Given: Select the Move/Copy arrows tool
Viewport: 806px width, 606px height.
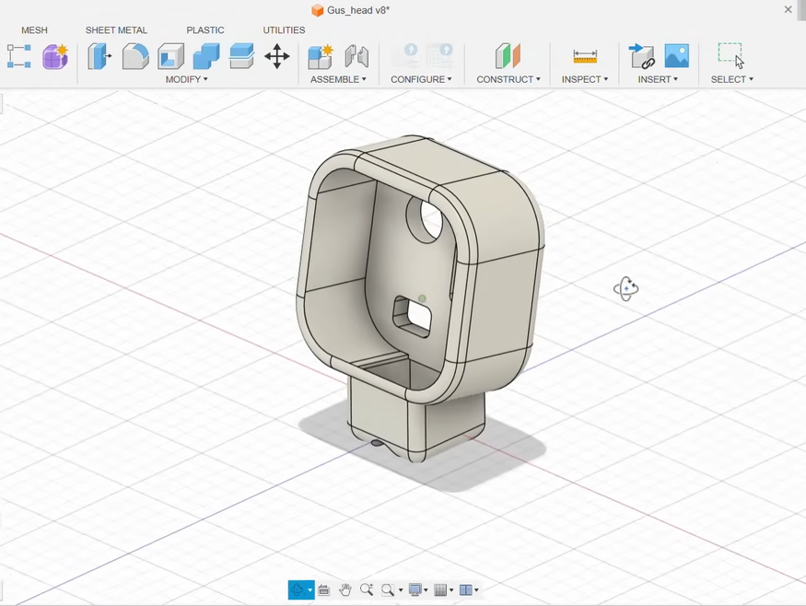Looking at the screenshot, I should coord(277,56).
